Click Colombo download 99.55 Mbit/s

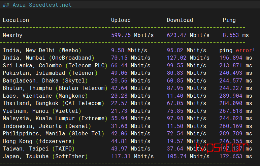pyautogui.click(x=186, y=65)
